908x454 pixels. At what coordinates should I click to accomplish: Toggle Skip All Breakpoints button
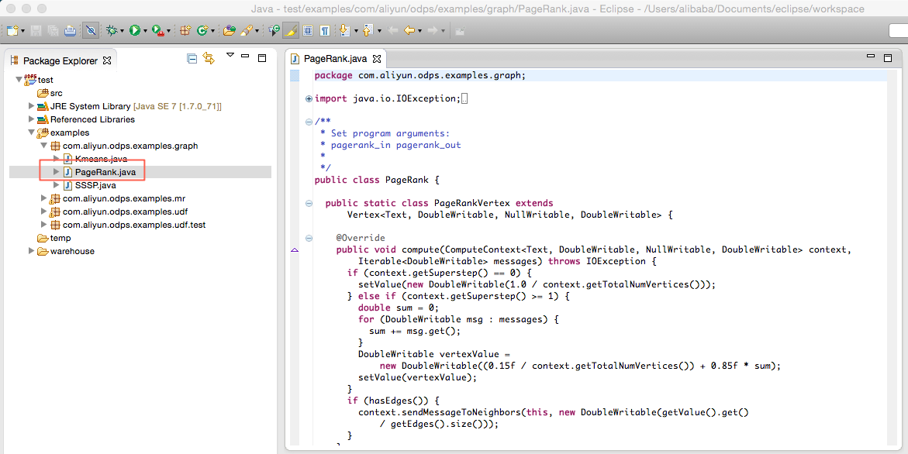pos(91,31)
